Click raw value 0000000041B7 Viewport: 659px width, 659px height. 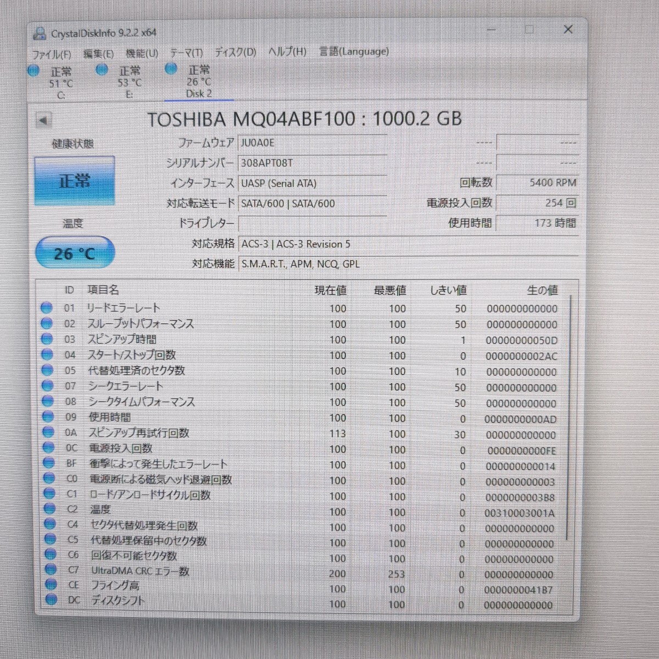pos(518,590)
